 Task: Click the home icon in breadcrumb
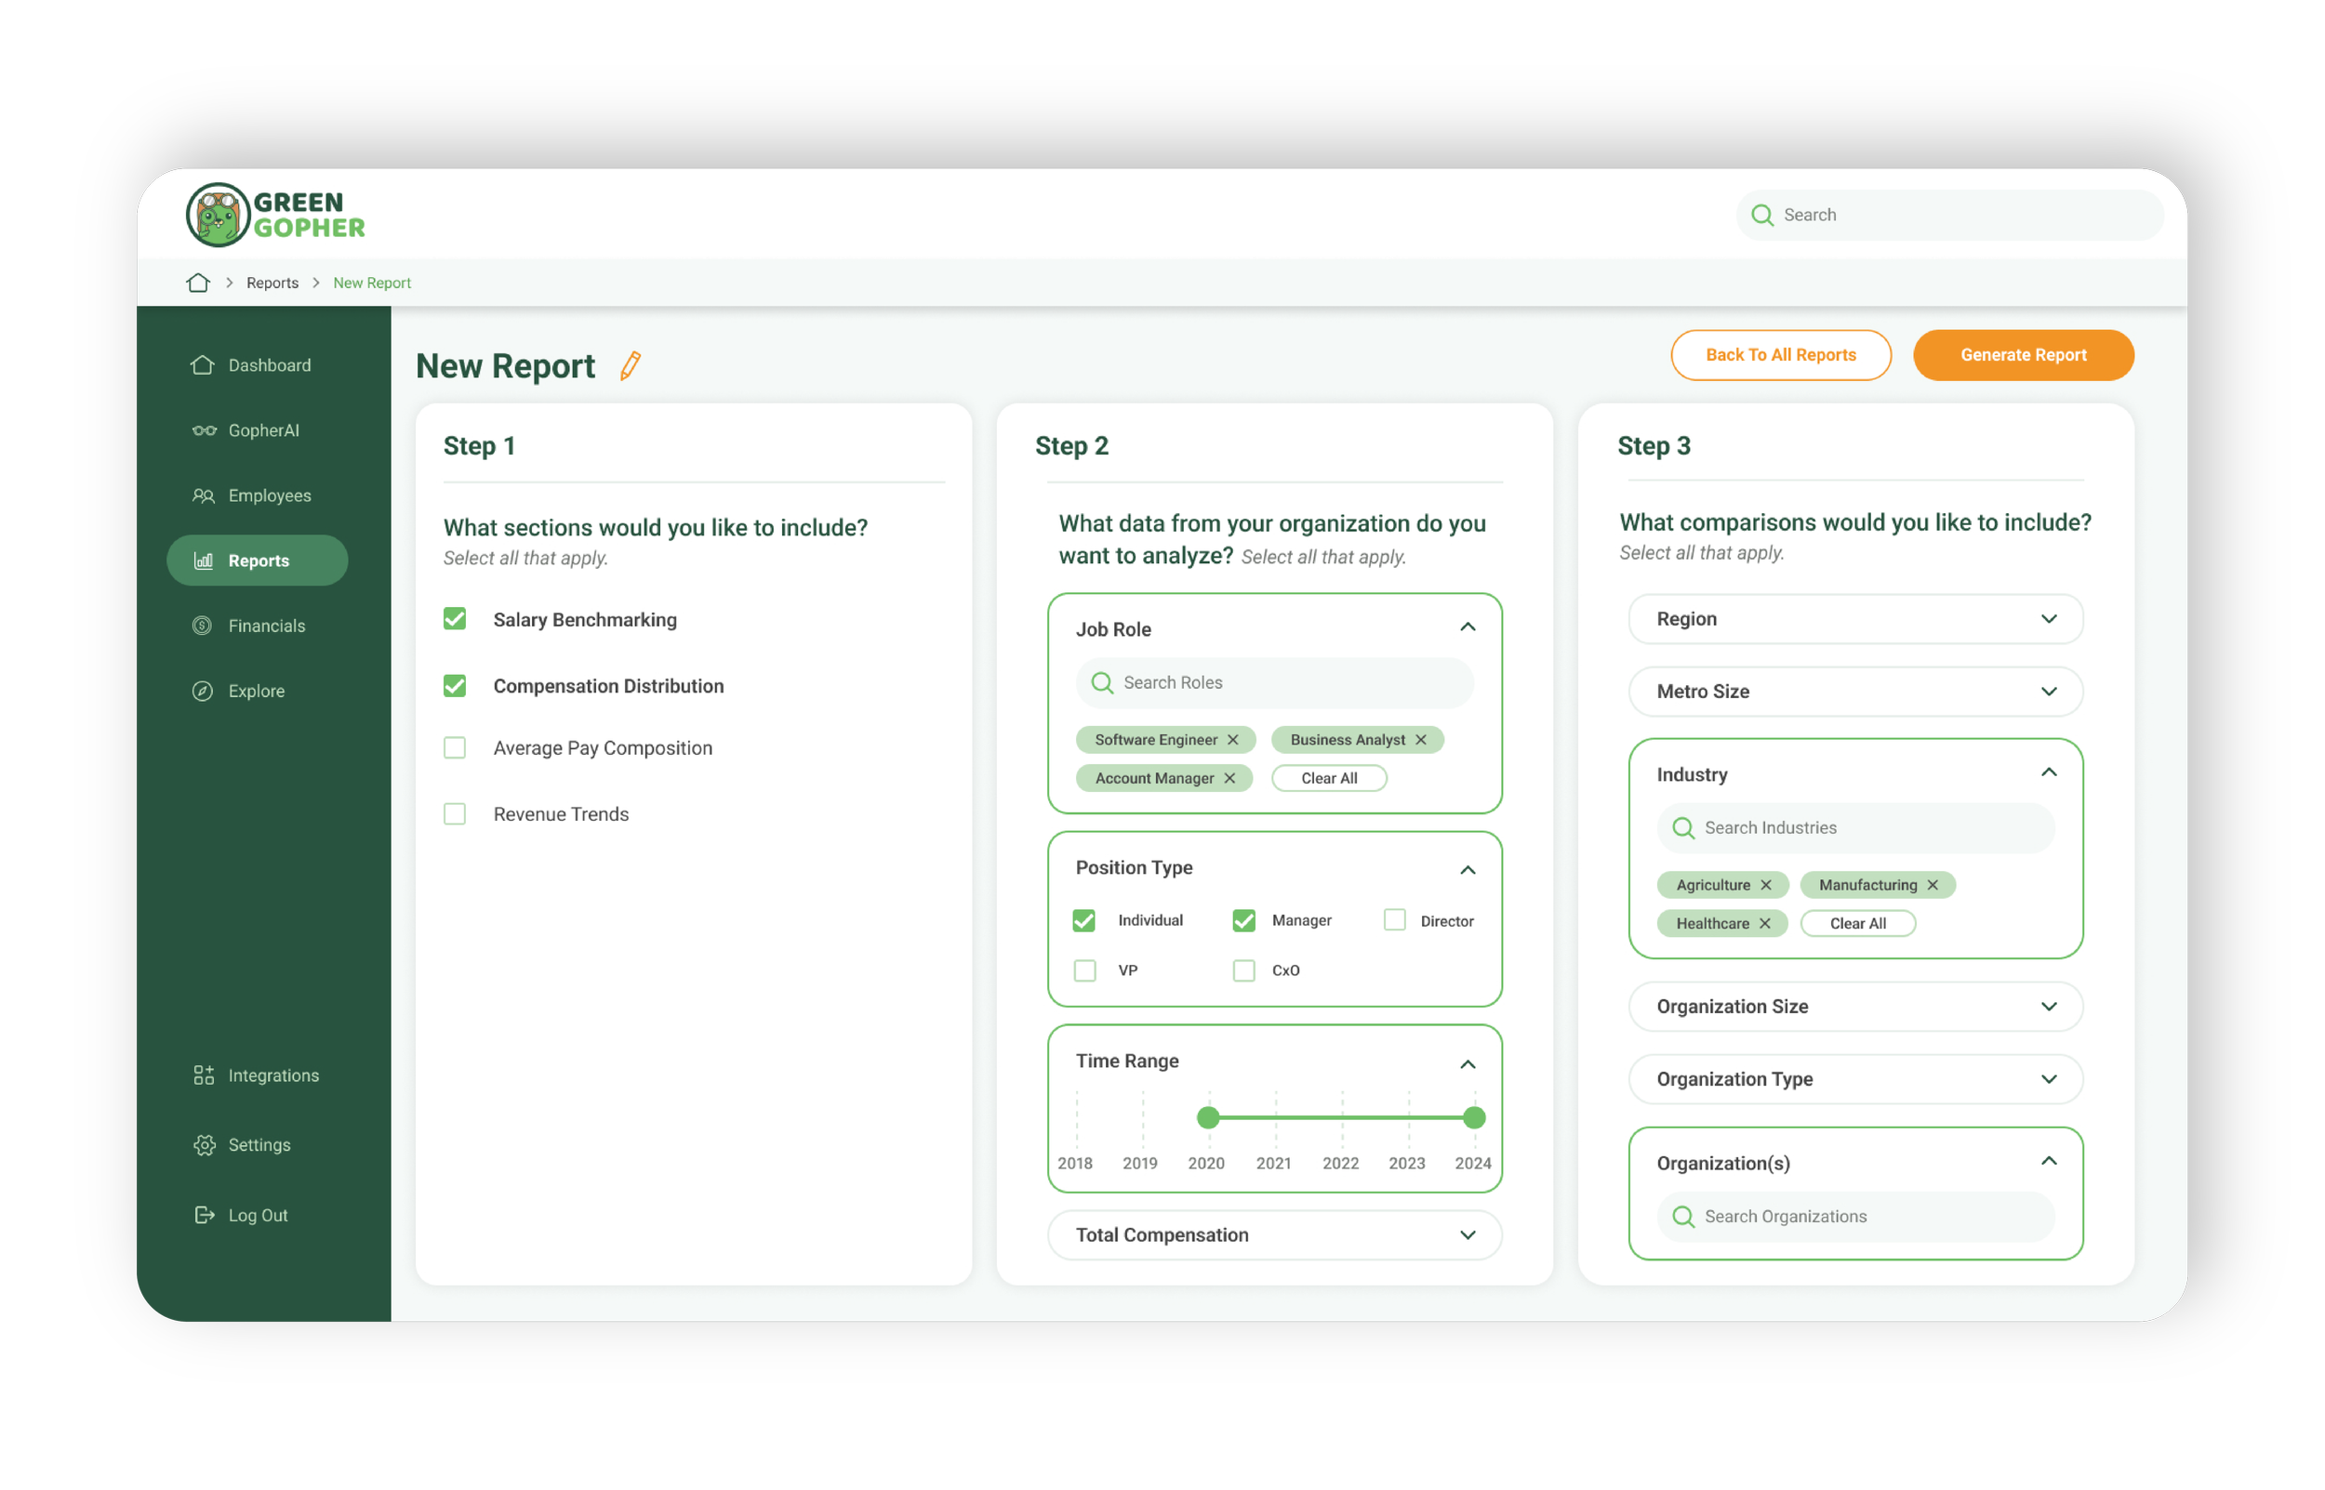(x=197, y=283)
